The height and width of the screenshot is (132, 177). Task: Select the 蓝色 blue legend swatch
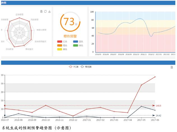tap(75, 42)
